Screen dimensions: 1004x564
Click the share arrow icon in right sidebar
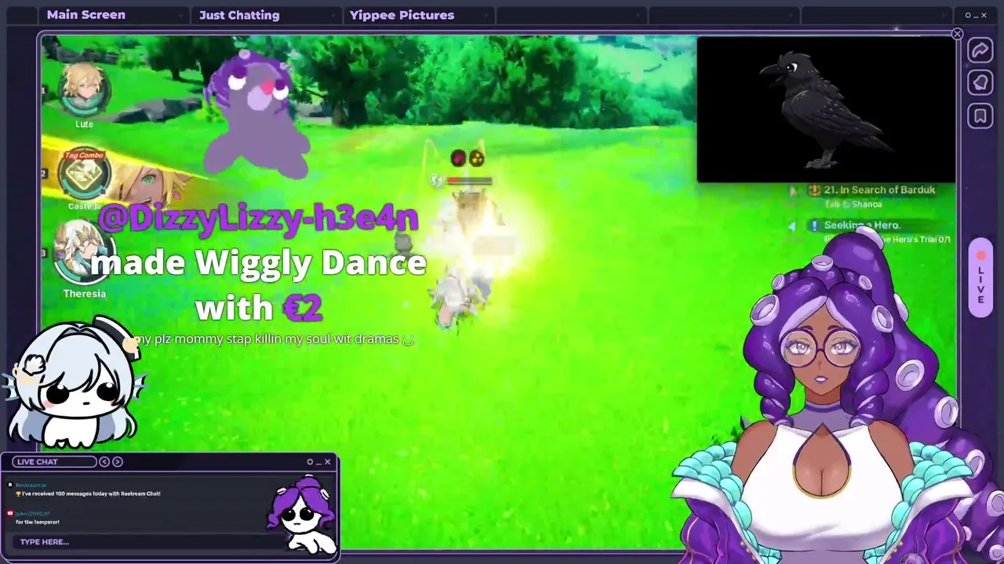click(x=980, y=51)
